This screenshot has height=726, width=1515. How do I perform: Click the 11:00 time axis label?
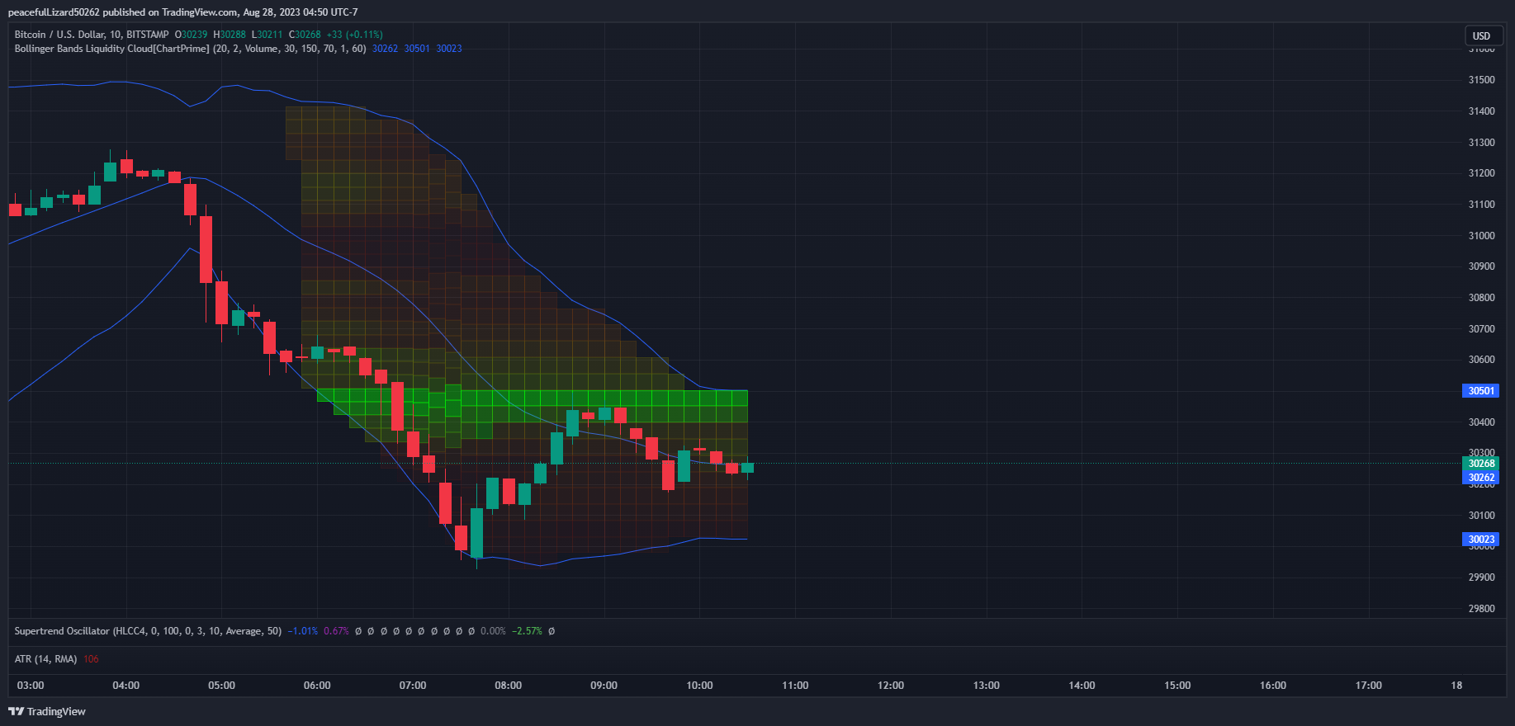click(x=796, y=686)
